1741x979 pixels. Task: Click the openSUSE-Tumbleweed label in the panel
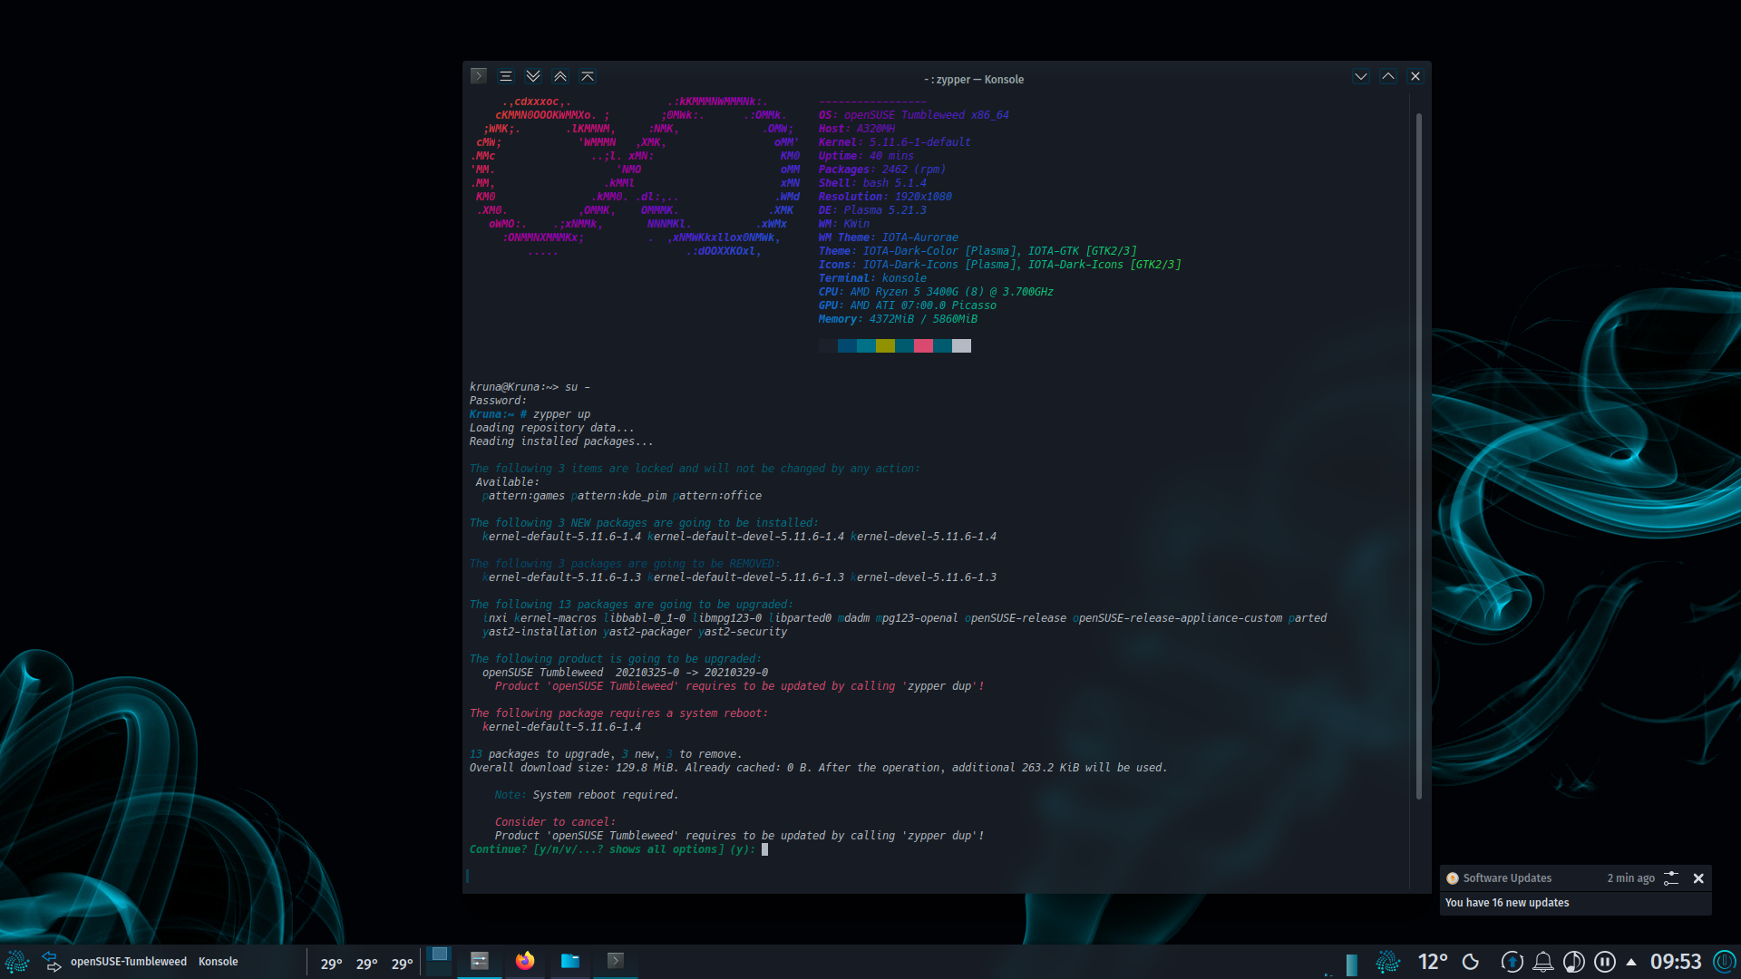pyautogui.click(x=129, y=962)
